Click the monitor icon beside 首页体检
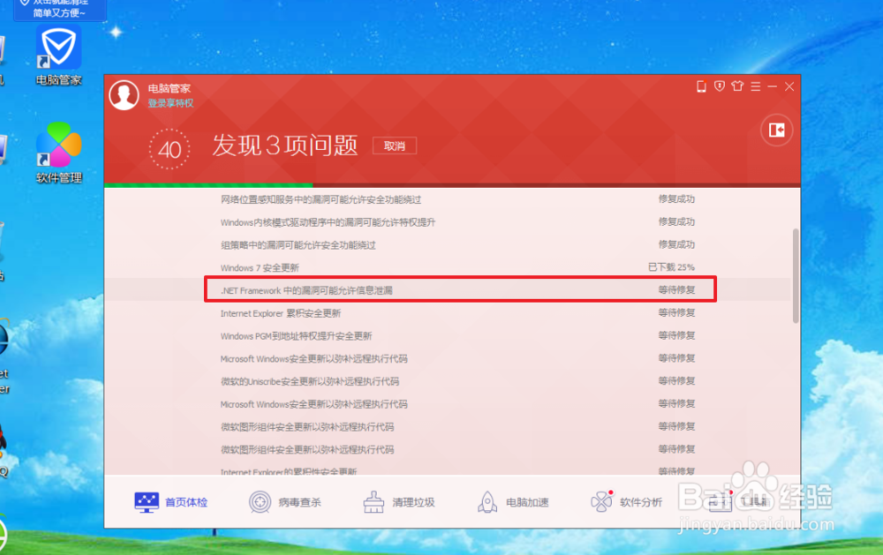 tap(147, 502)
